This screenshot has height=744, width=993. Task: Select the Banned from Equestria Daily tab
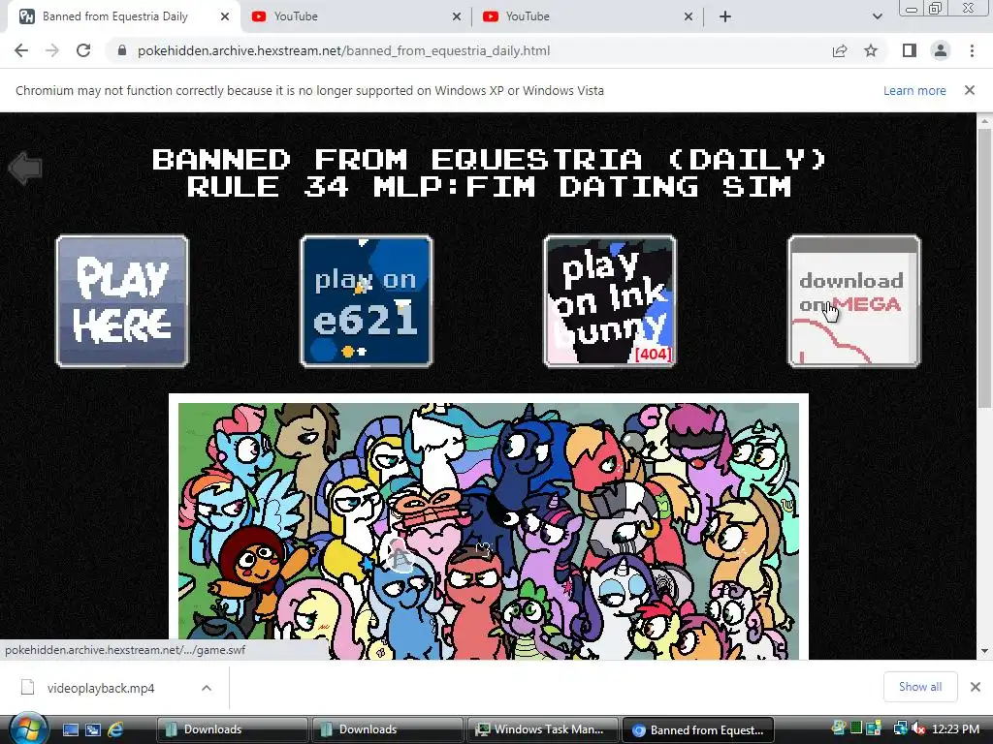point(123,16)
